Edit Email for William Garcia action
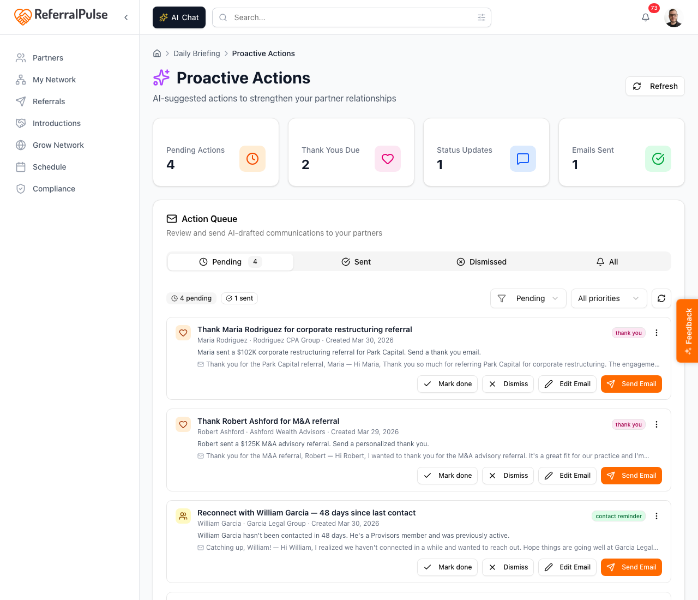Screen dimensions: 698x600 click(568, 567)
